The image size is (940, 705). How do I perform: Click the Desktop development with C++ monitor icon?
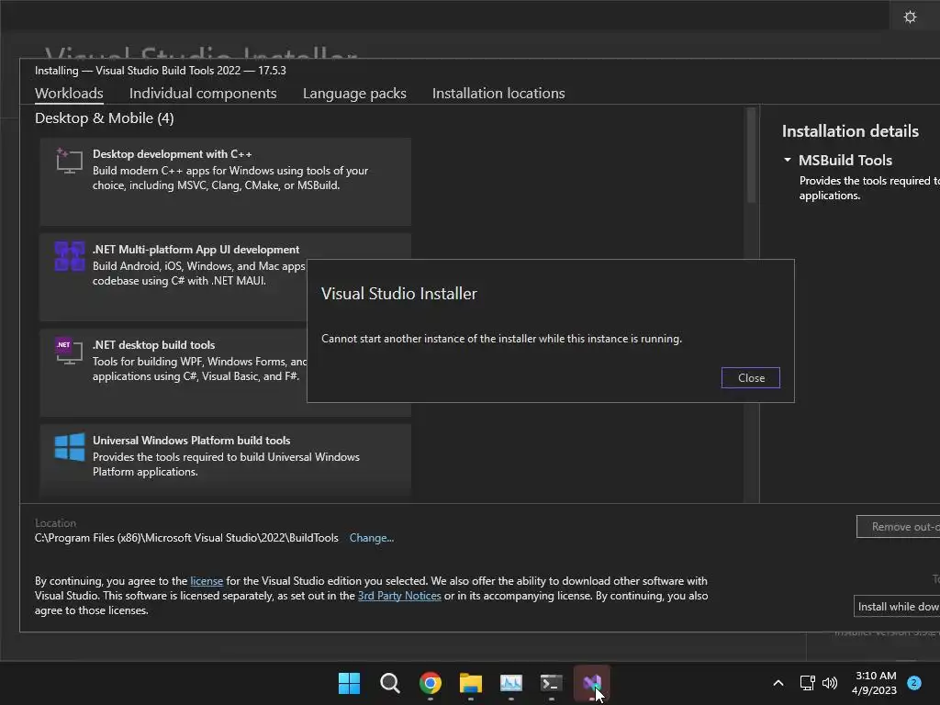[x=69, y=162]
